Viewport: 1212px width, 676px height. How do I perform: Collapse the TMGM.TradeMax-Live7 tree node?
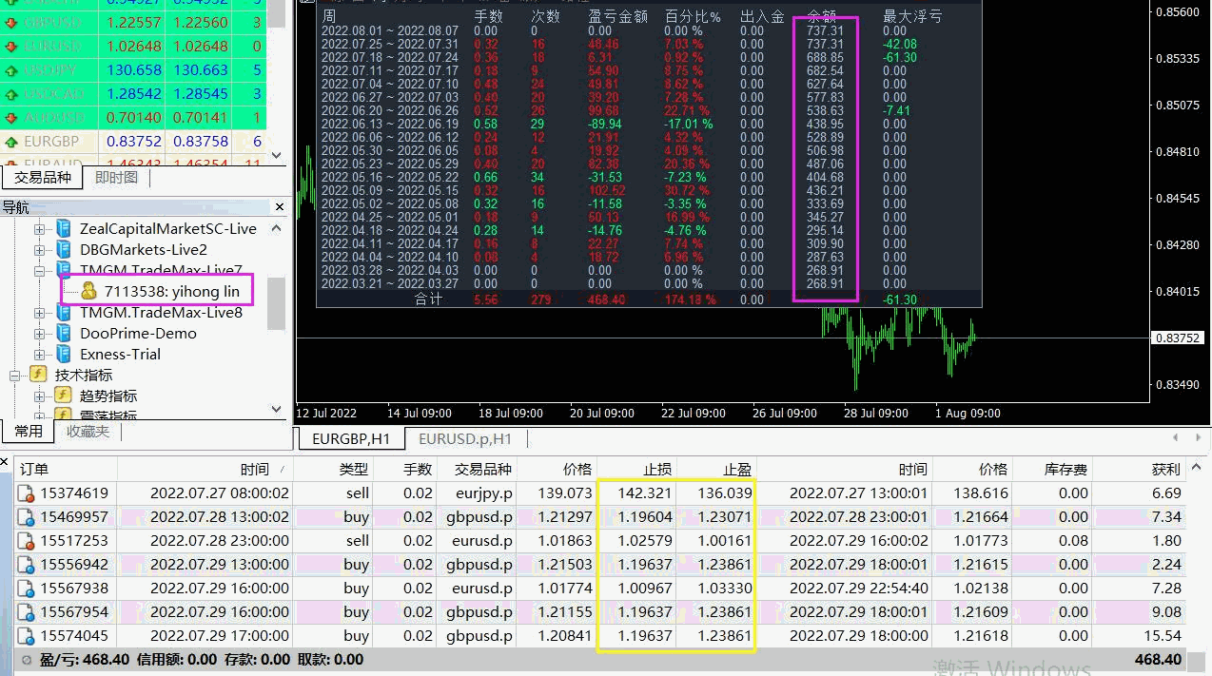coord(40,271)
